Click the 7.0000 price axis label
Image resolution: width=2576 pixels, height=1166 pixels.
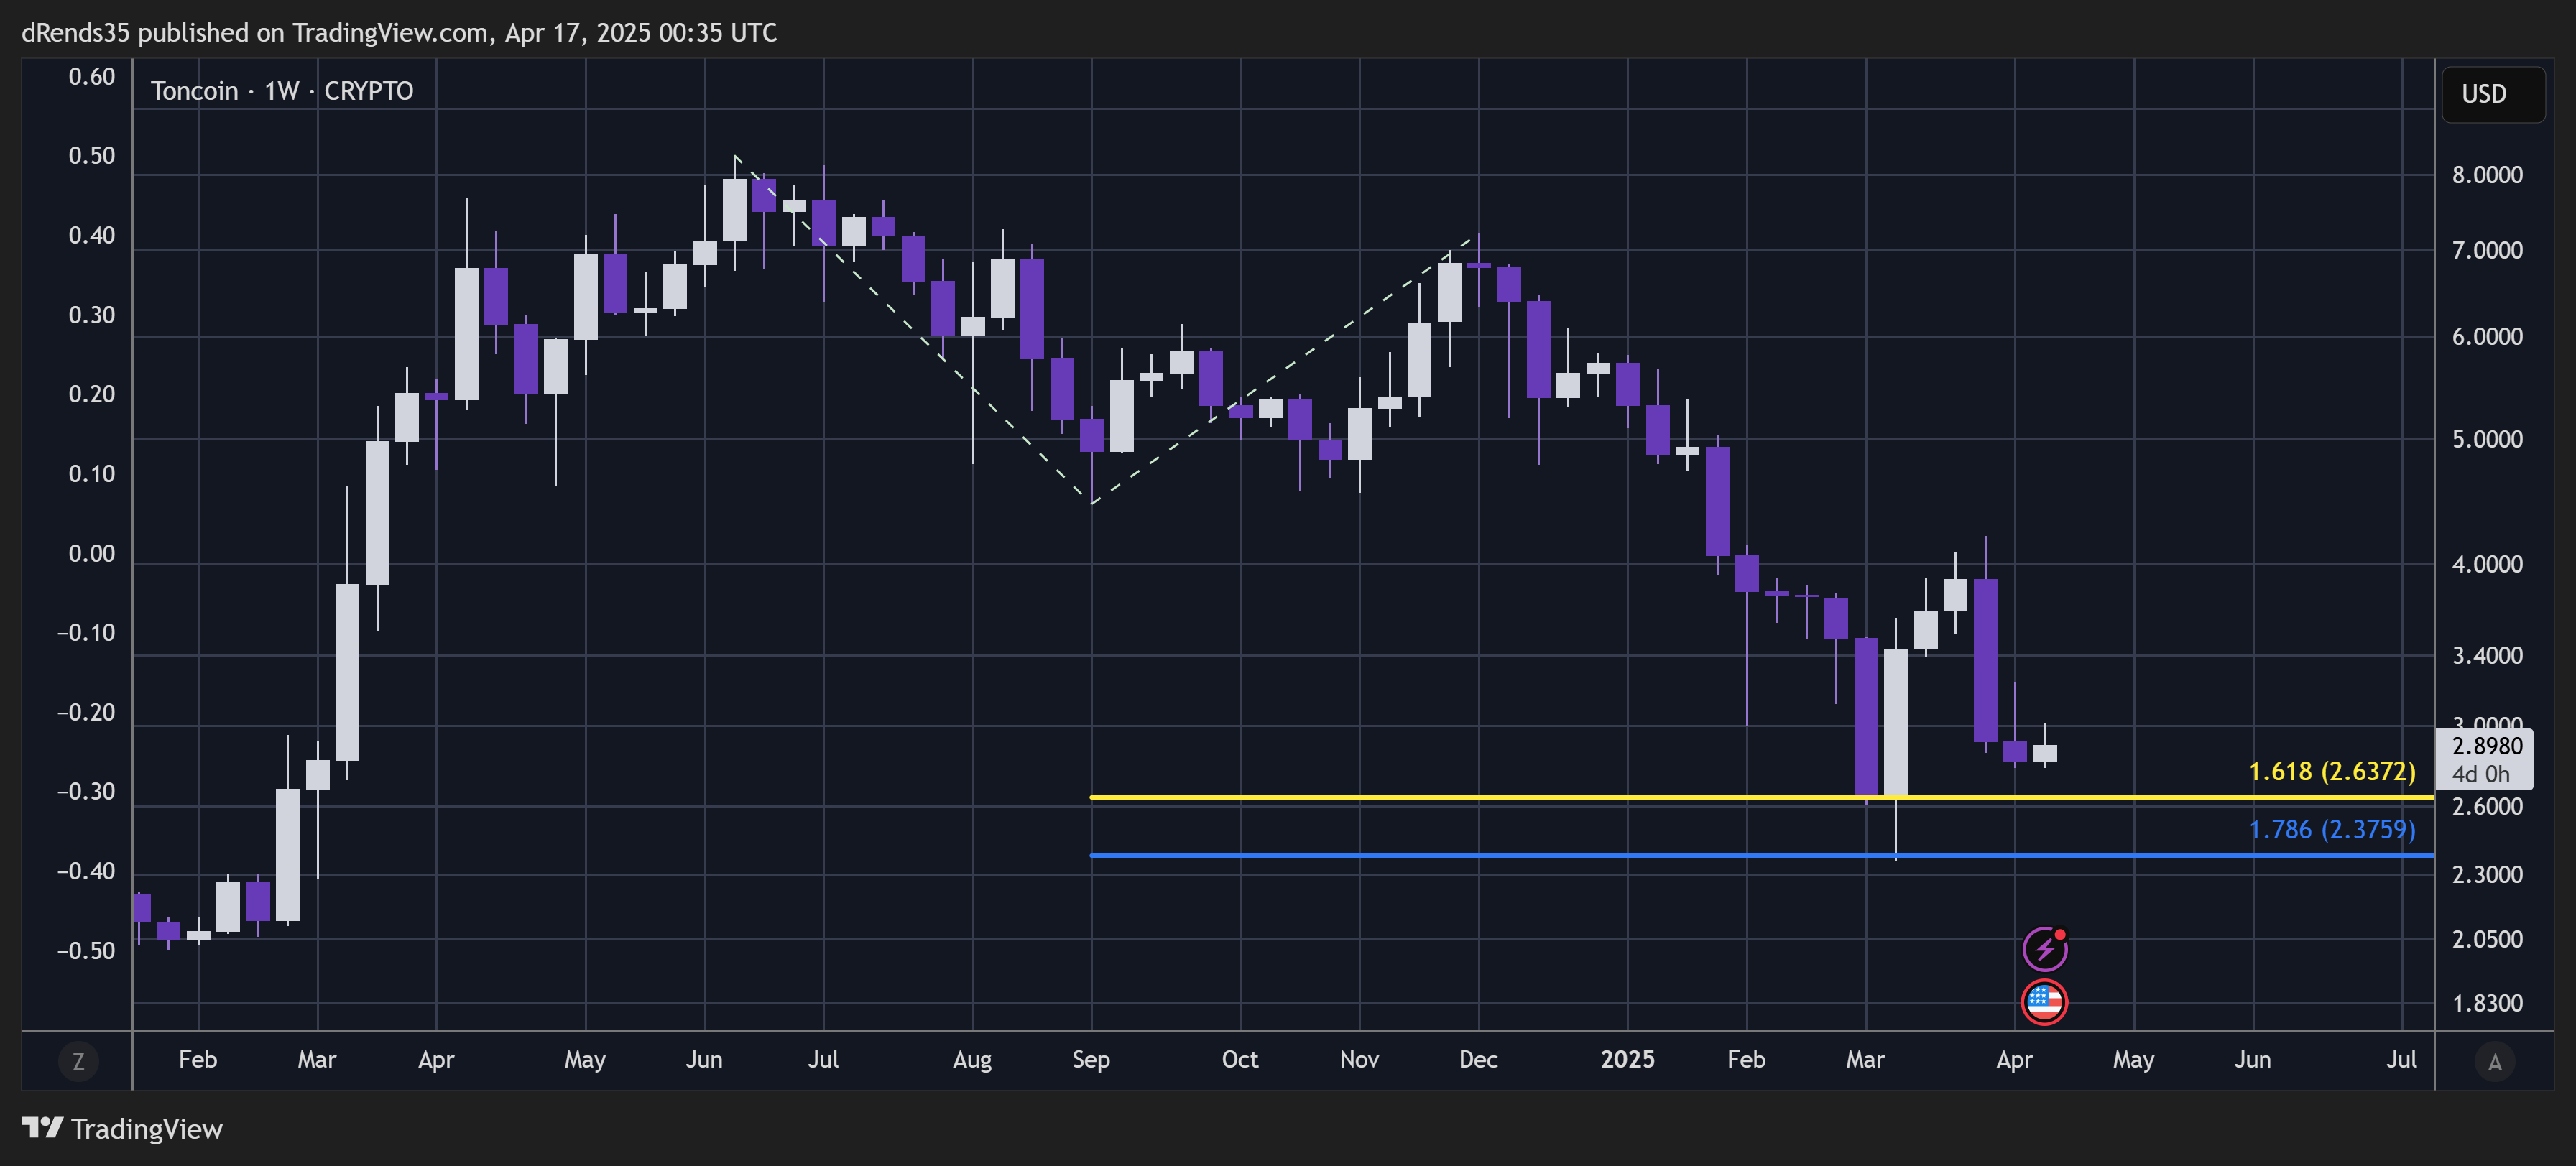click(x=2486, y=250)
